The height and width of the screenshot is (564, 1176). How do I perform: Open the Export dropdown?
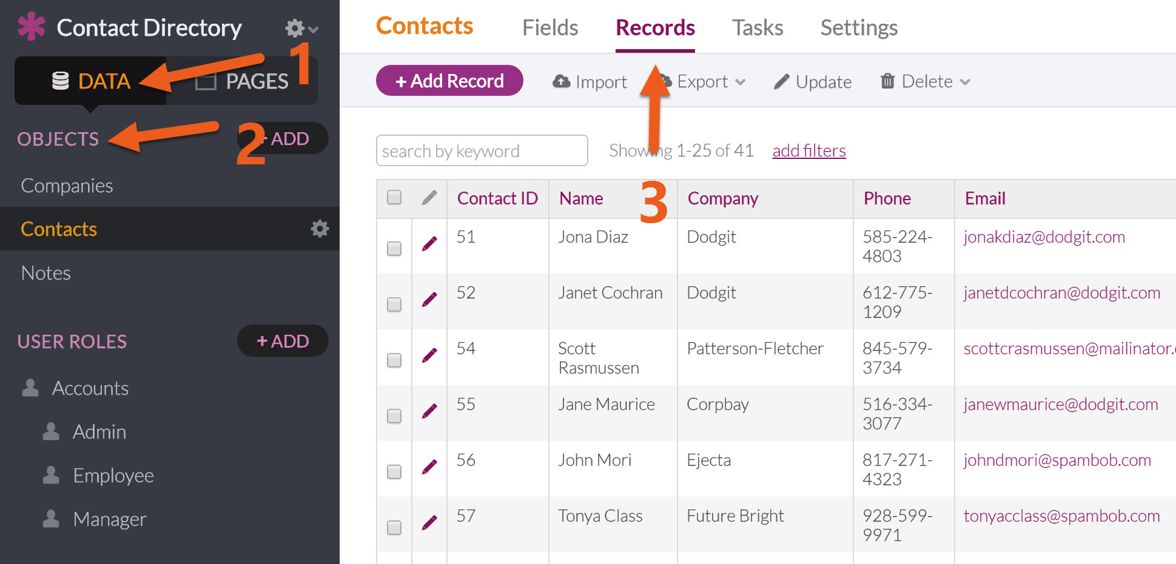pos(702,81)
